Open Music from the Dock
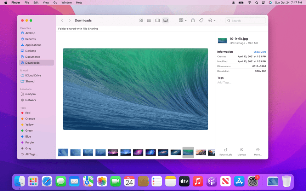Viewport: 306px width, 191px height. [x=198, y=181]
